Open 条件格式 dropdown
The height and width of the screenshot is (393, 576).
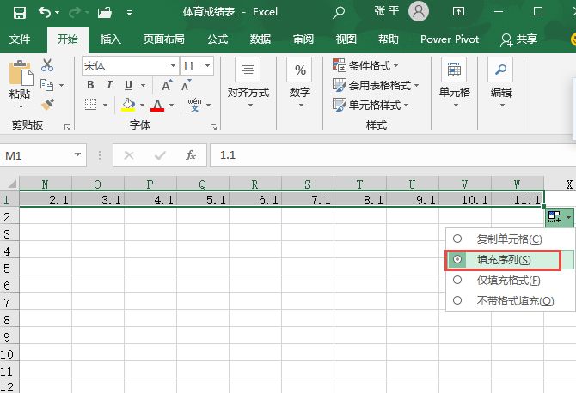pos(365,65)
